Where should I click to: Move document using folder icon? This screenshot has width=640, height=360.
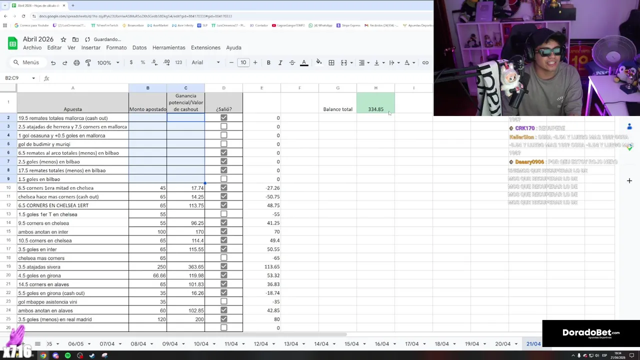(75, 39)
